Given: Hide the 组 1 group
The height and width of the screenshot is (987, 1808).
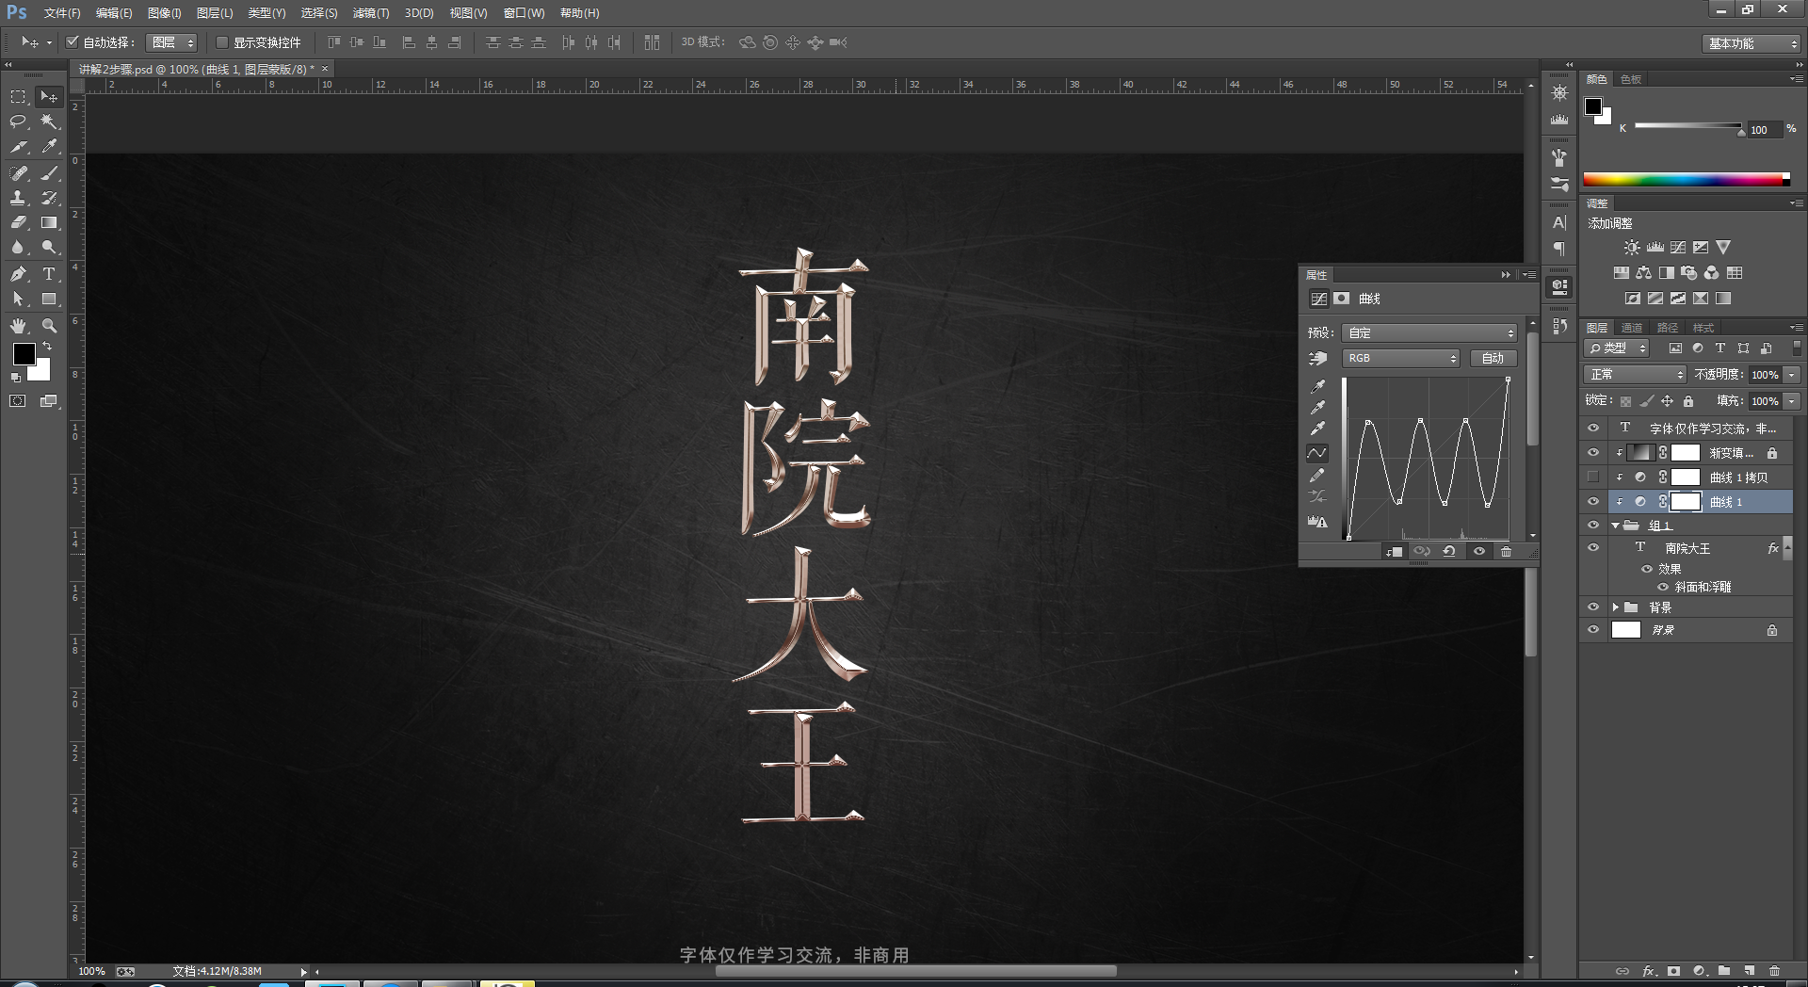Looking at the screenshot, I should pos(1593,526).
